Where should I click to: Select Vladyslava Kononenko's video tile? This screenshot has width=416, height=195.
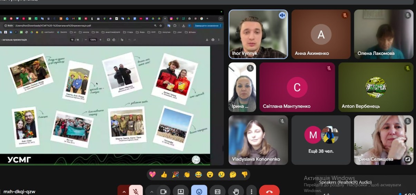tap(258, 140)
